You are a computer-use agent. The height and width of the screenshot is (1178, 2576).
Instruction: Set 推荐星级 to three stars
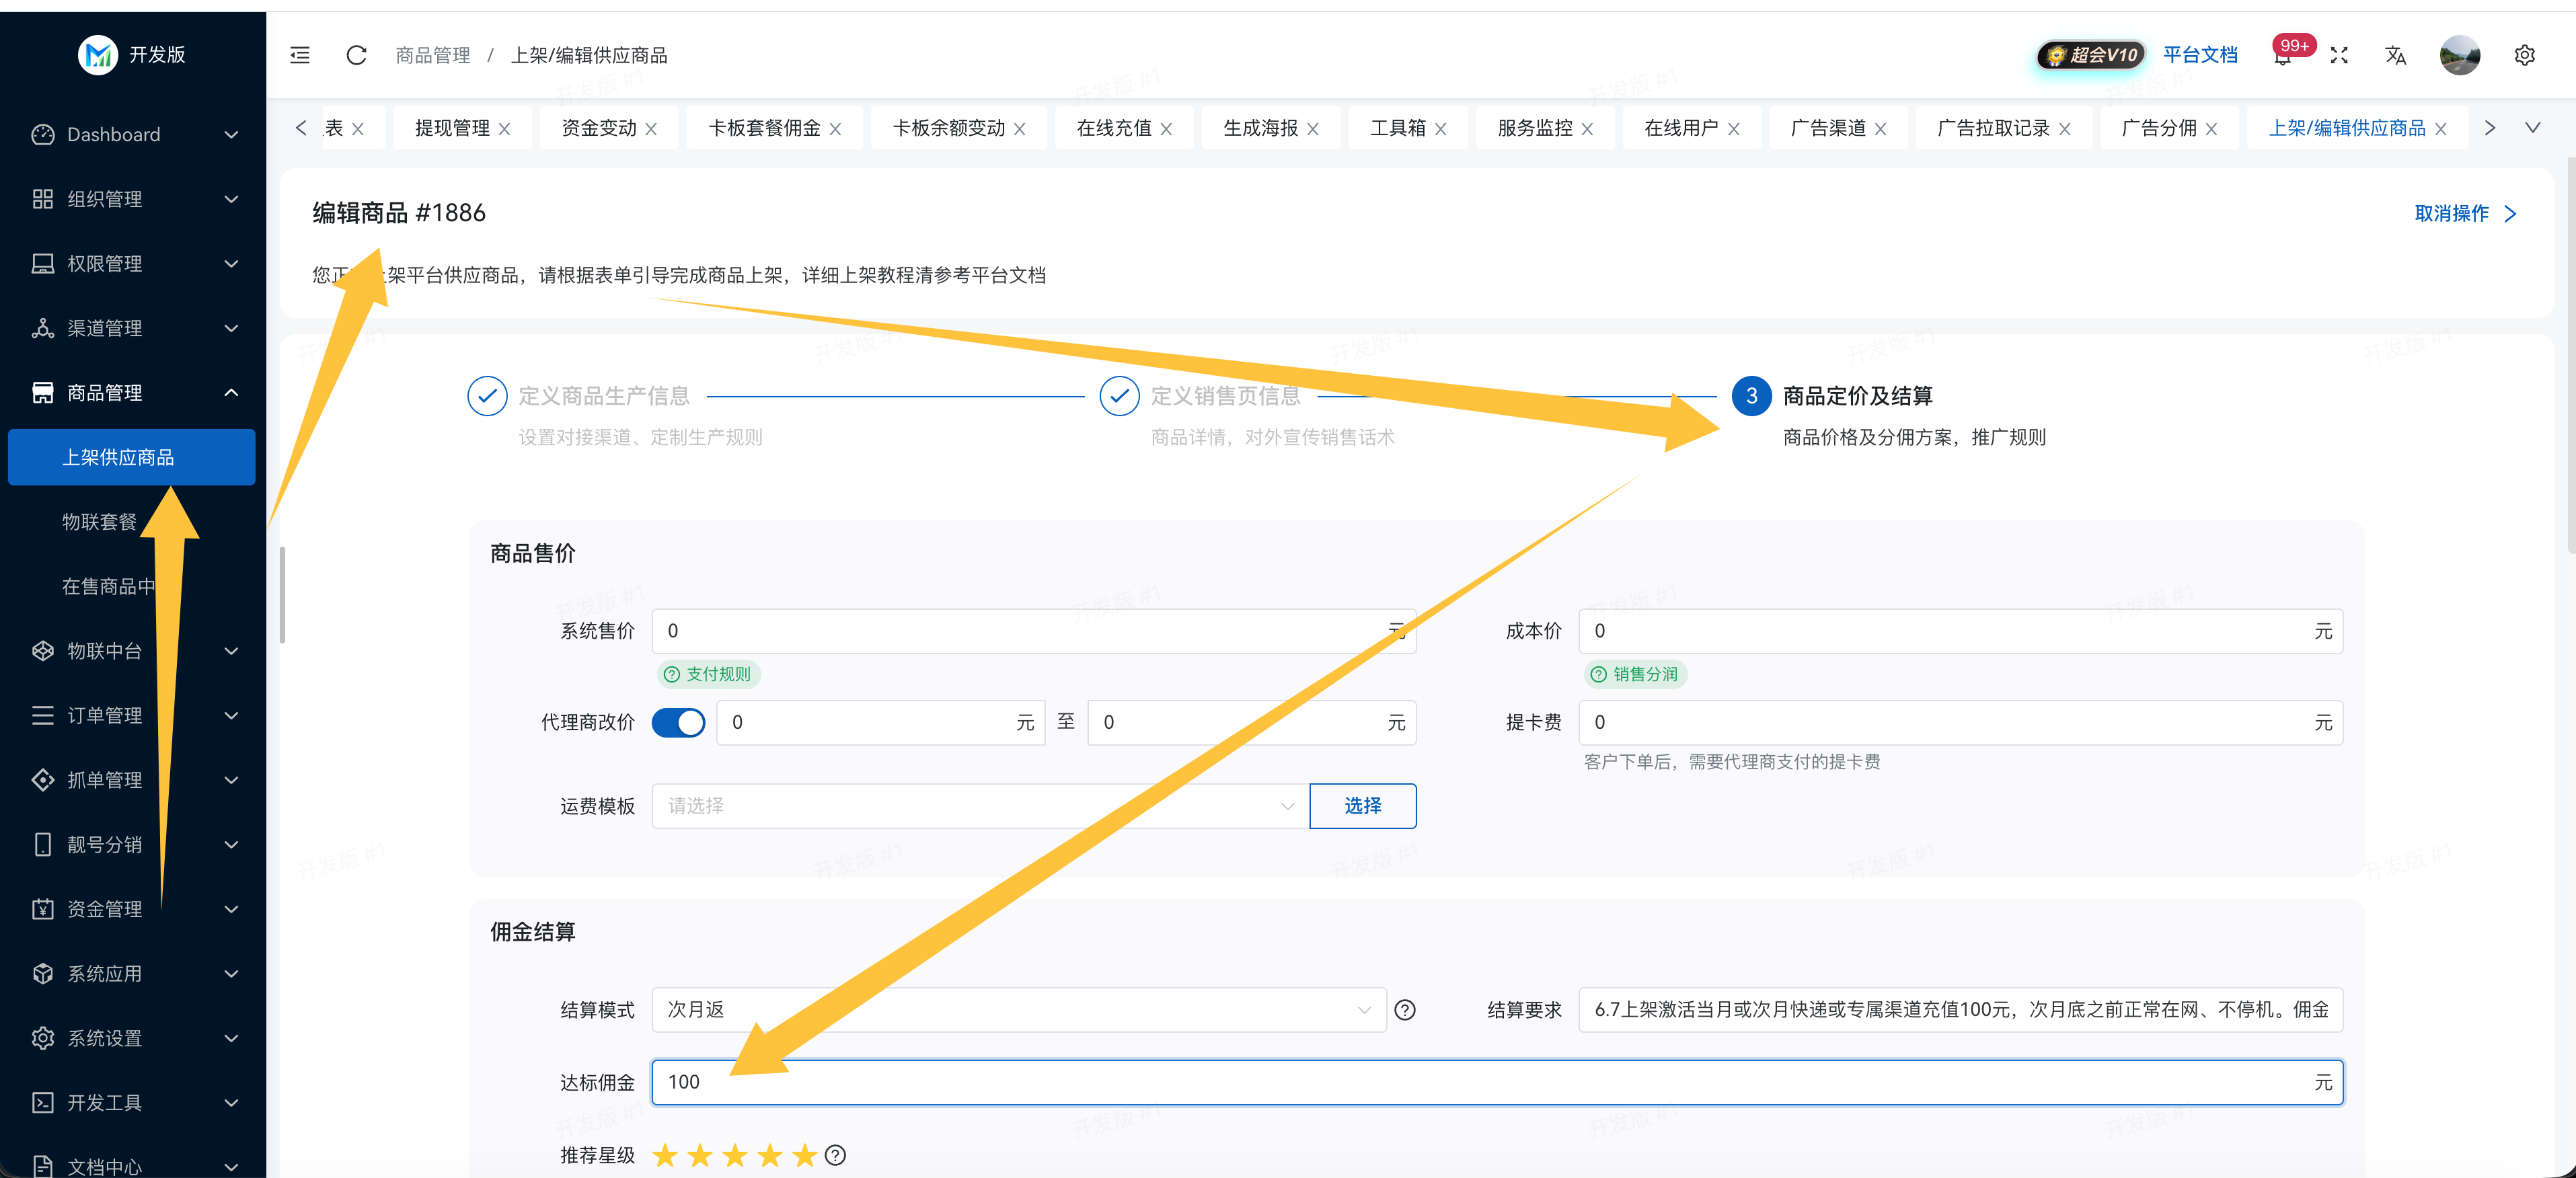click(x=735, y=1156)
